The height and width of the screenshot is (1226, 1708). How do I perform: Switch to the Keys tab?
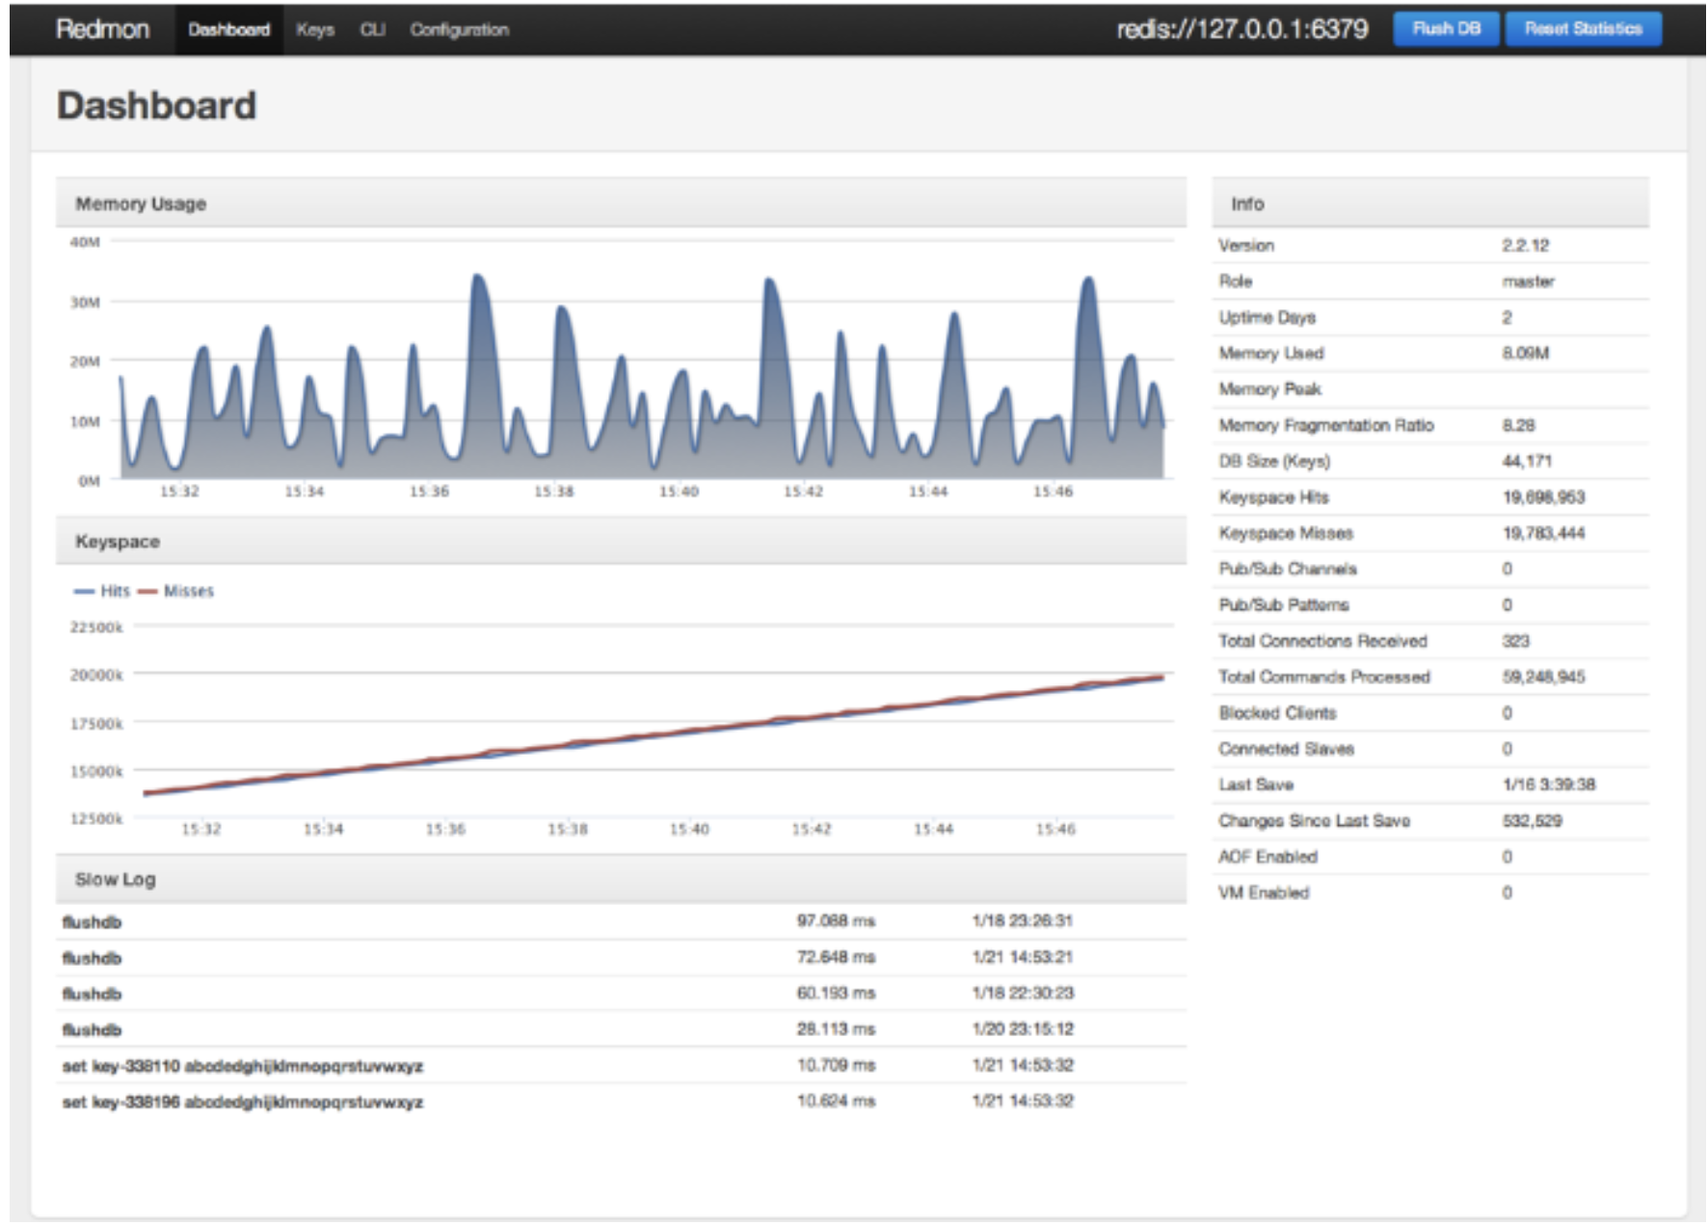click(x=315, y=30)
